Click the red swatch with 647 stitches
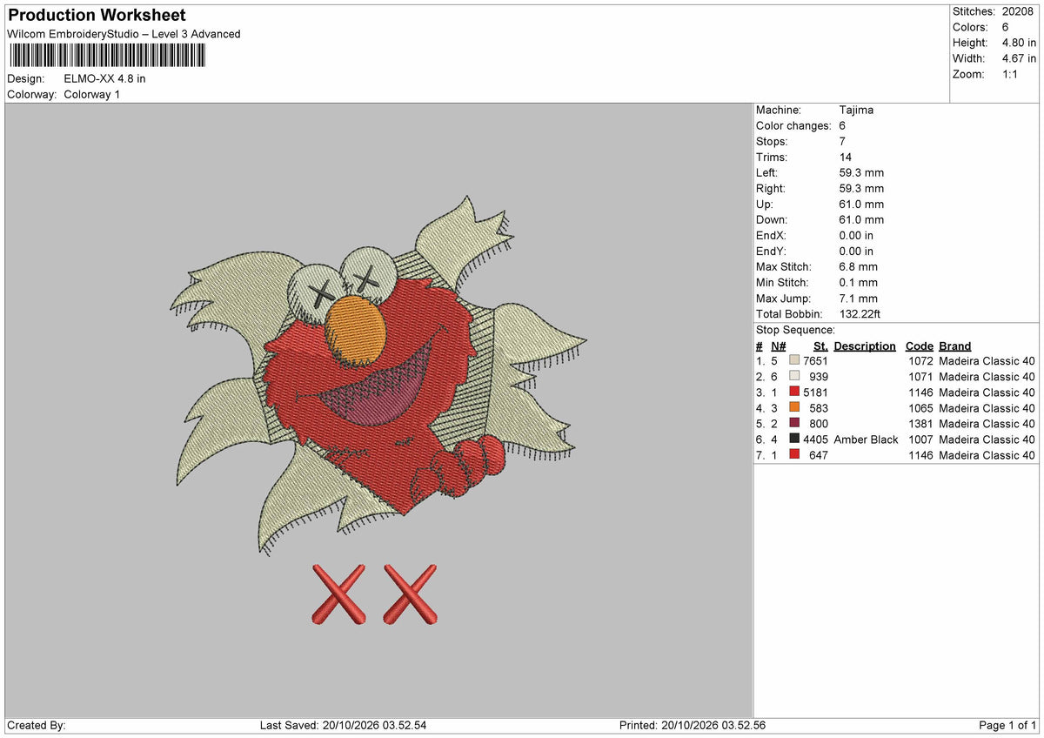Screen dimensions: 1044x738 (x=794, y=455)
